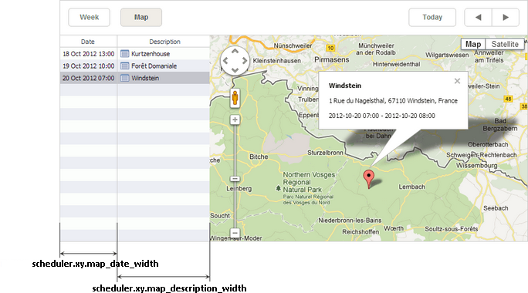Select the Map type button

pos(473,44)
